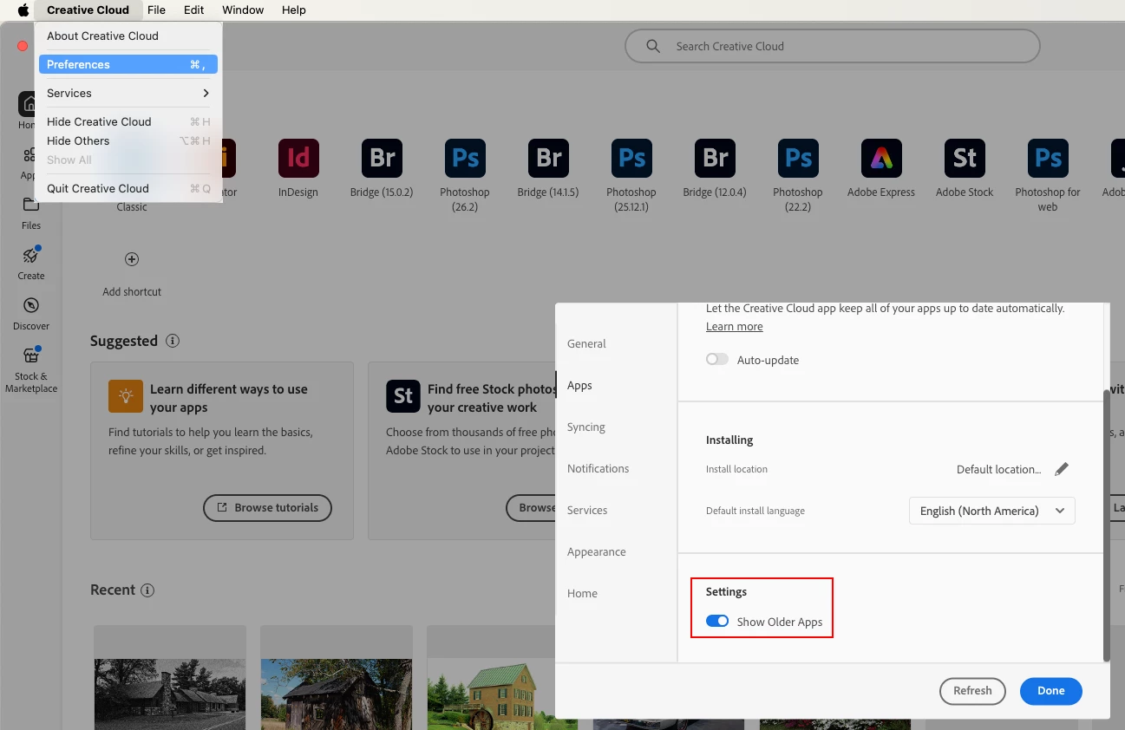1125x730 pixels.
Task: Toggle Show Older Apps switch
Action: tap(717, 621)
